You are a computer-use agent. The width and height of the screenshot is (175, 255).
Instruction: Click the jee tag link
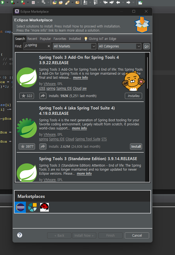[84, 88]
